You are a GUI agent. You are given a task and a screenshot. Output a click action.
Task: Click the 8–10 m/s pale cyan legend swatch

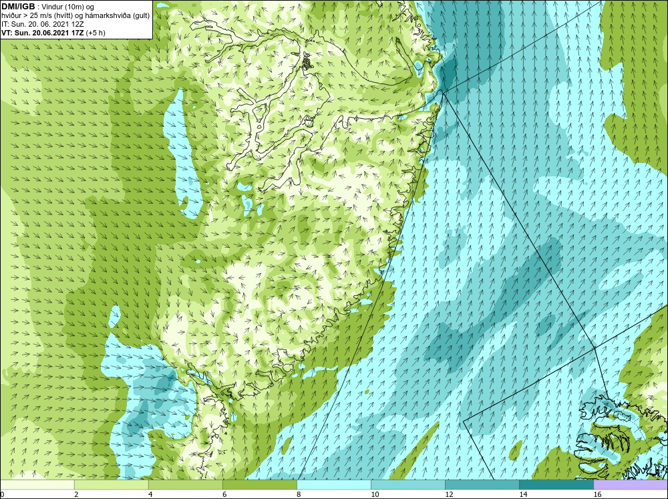pos(334,484)
